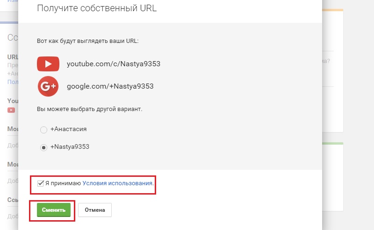The image size is (374, 230).
Task: Click the red YouTube play logo
Action: pyautogui.click(x=48, y=64)
